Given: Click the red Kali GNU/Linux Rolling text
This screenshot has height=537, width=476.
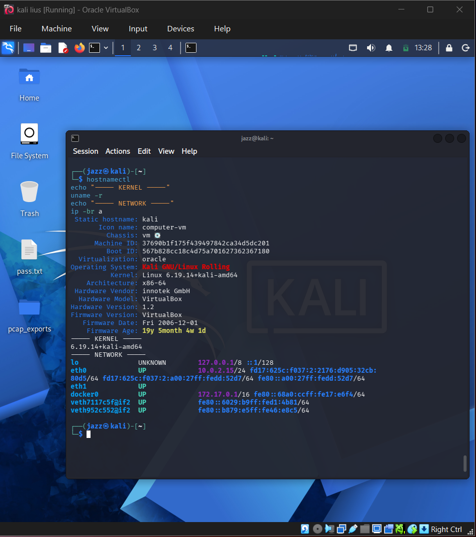Looking at the screenshot, I should tap(186, 267).
